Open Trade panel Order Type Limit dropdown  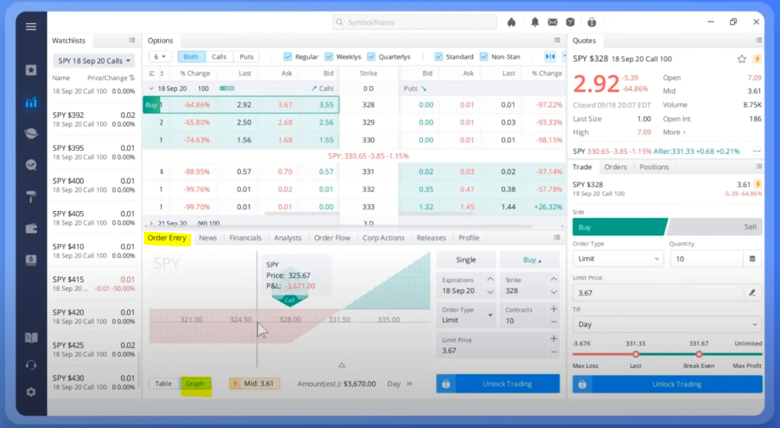[x=618, y=259]
